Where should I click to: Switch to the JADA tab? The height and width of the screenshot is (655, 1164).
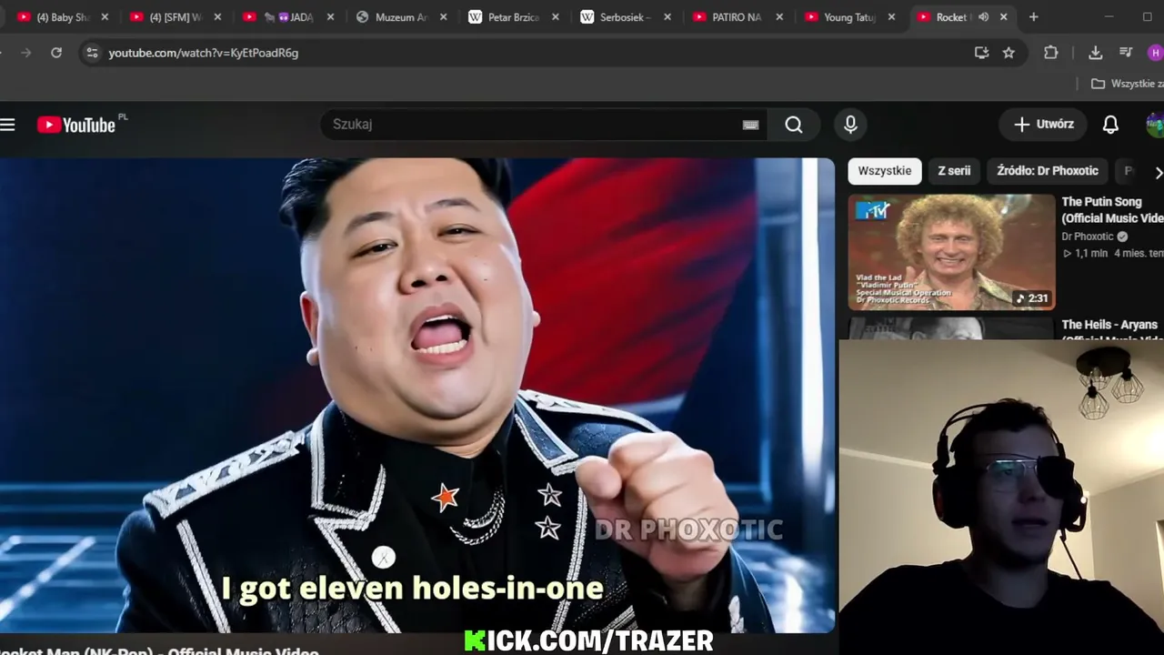pos(287,17)
